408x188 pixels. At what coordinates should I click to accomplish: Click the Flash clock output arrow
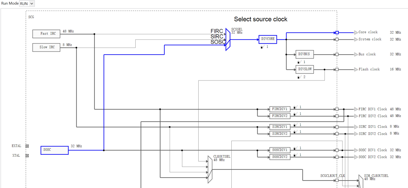(356, 69)
